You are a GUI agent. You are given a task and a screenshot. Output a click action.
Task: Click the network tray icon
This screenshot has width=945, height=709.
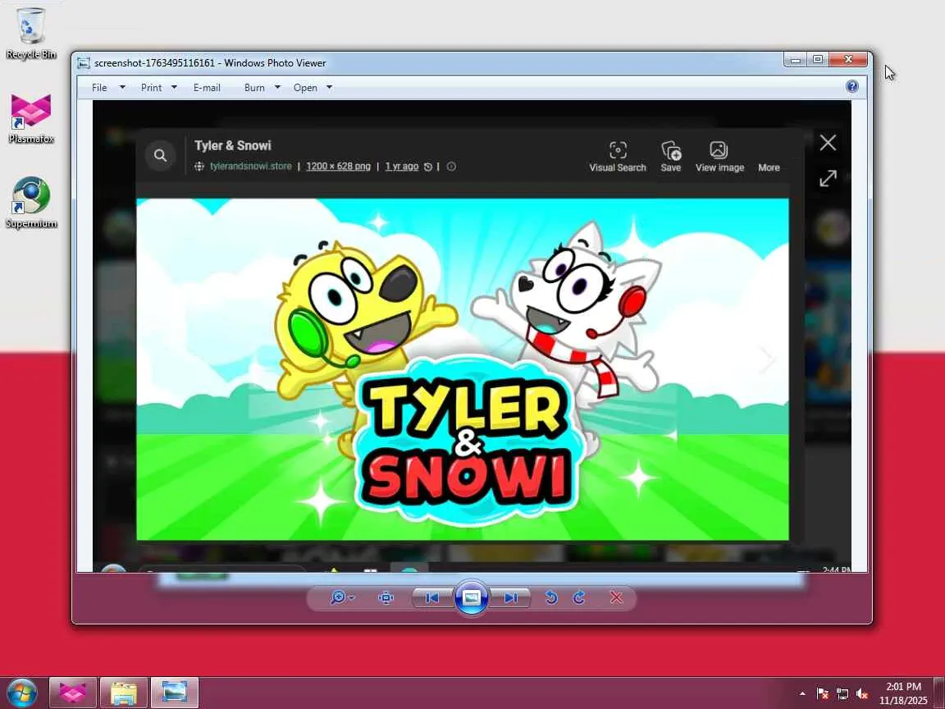(x=842, y=694)
